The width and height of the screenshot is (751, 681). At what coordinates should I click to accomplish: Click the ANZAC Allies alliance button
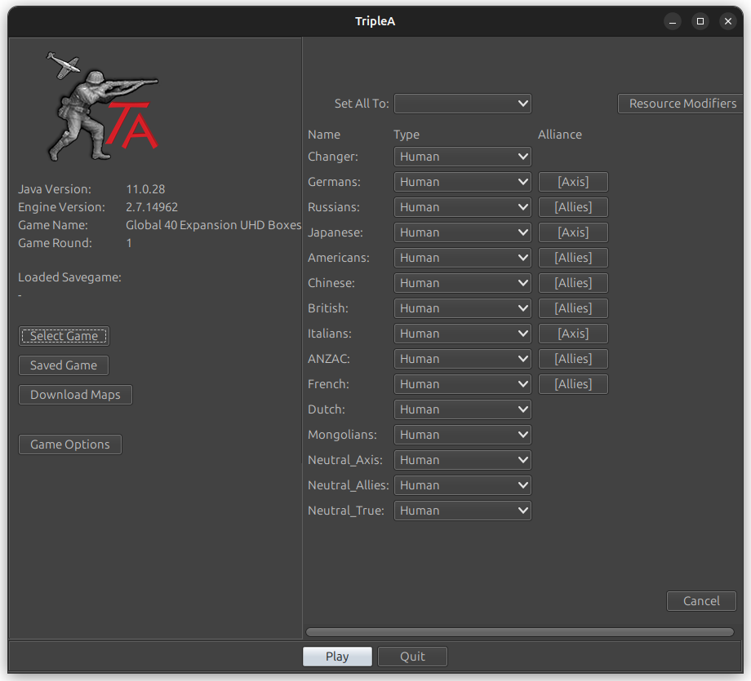[572, 358]
